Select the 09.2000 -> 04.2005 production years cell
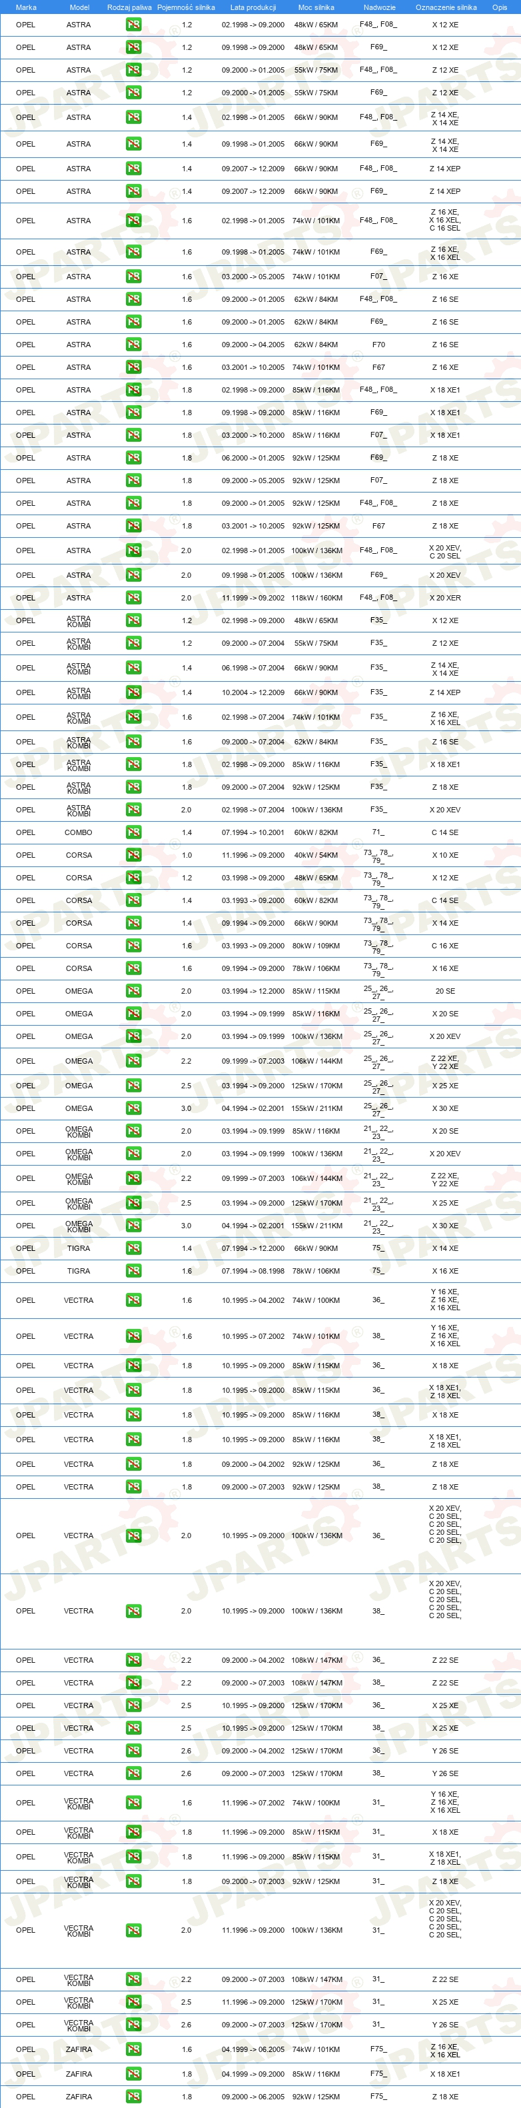521x2108 pixels. (x=253, y=345)
